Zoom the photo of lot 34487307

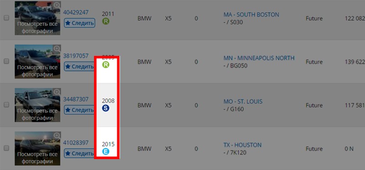(57, 92)
